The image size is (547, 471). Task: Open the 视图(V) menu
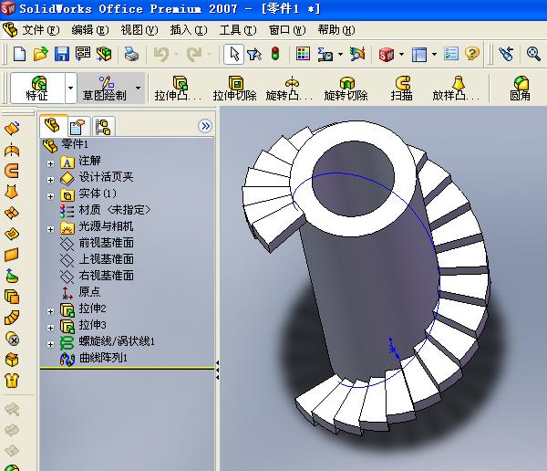point(139,30)
